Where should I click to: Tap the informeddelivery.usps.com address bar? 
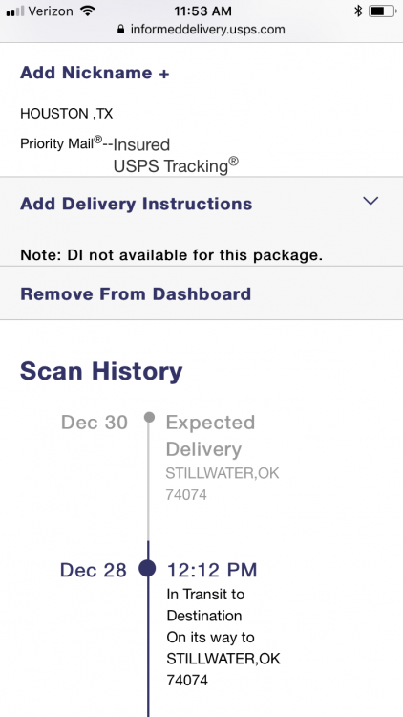(201, 30)
